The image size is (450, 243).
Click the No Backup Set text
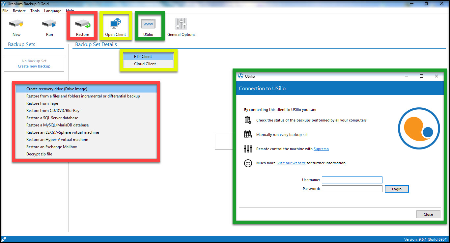pos(34,61)
